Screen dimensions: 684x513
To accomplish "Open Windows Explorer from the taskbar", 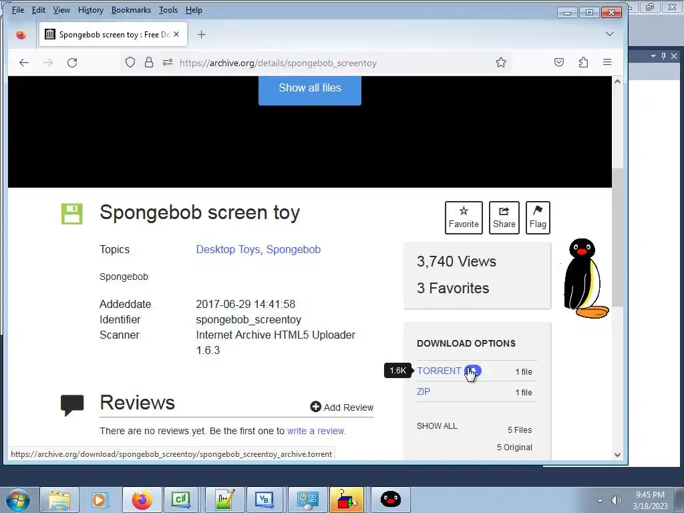I will (x=59, y=500).
